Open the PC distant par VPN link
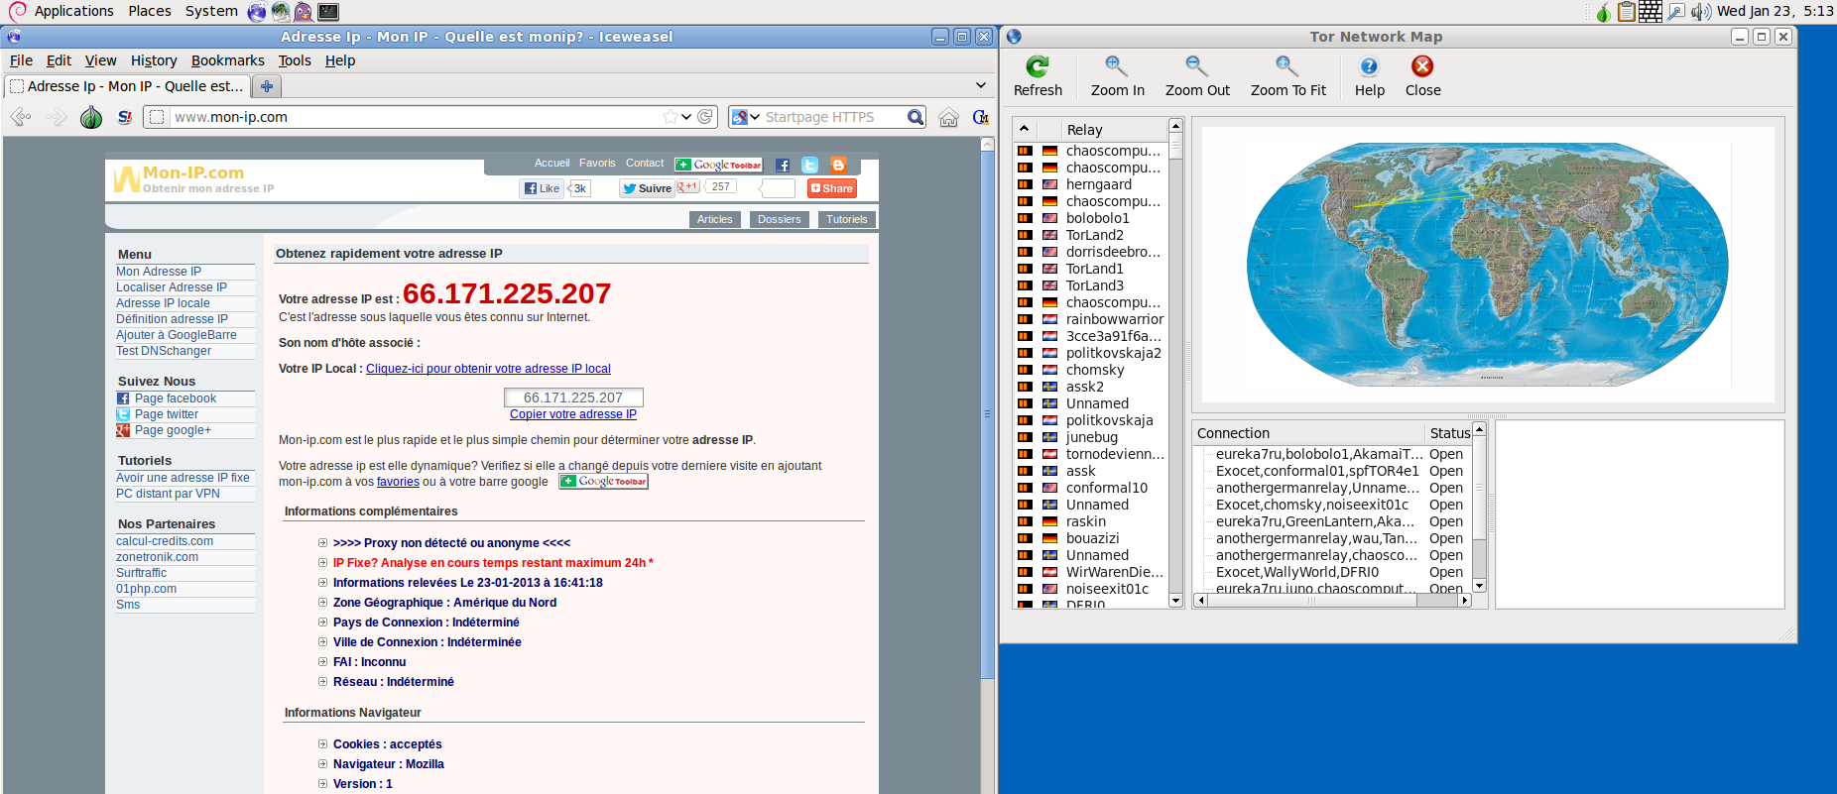 point(168,494)
